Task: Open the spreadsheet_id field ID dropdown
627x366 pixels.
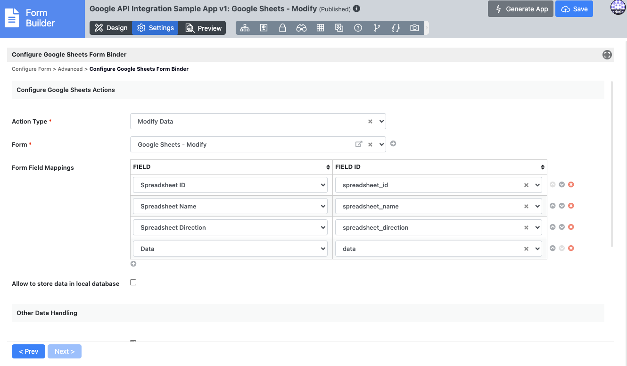Action: pos(438,185)
